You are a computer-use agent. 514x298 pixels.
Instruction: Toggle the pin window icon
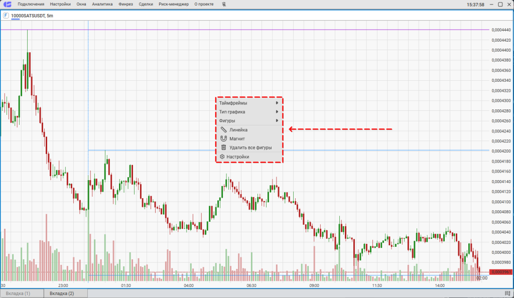pyautogui.click(x=224, y=4)
